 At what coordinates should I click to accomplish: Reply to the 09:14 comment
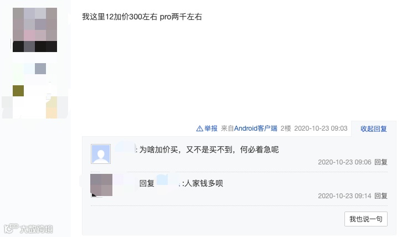tap(381, 196)
